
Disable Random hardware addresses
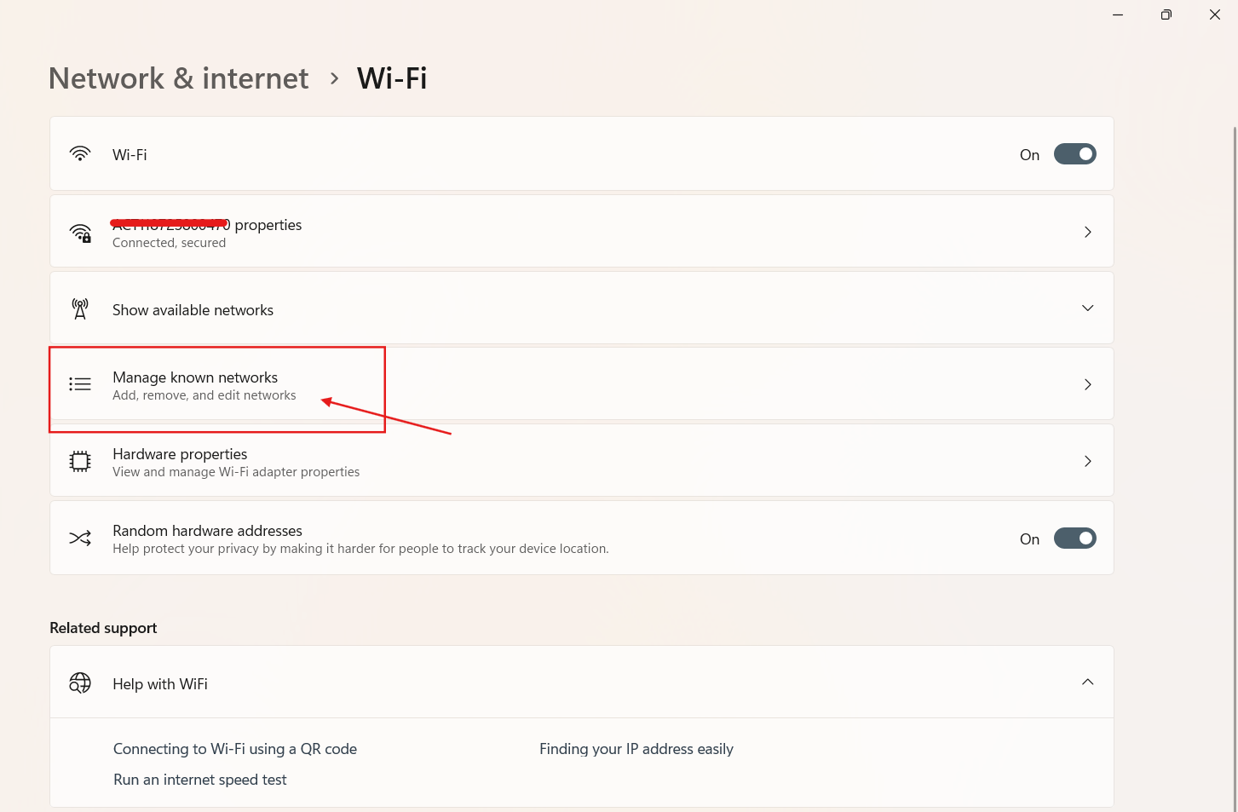(1074, 538)
